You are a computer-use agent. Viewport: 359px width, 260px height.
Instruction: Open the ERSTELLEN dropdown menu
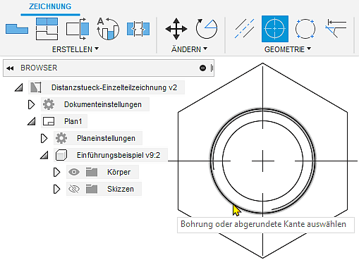point(75,49)
